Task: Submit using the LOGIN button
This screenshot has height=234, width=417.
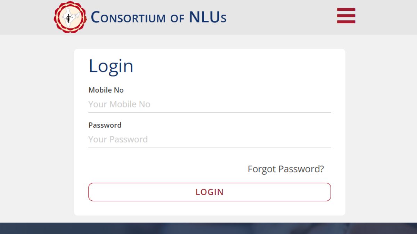Action: pyautogui.click(x=210, y=192)
